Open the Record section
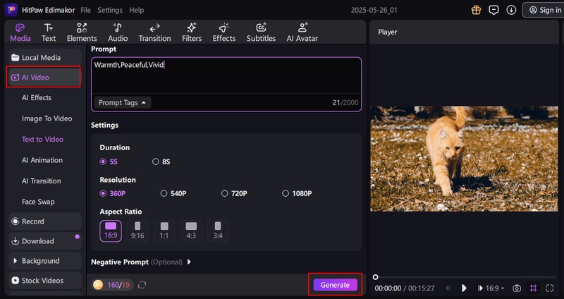This screenshot has height=299, width=564. pos(45,221)
